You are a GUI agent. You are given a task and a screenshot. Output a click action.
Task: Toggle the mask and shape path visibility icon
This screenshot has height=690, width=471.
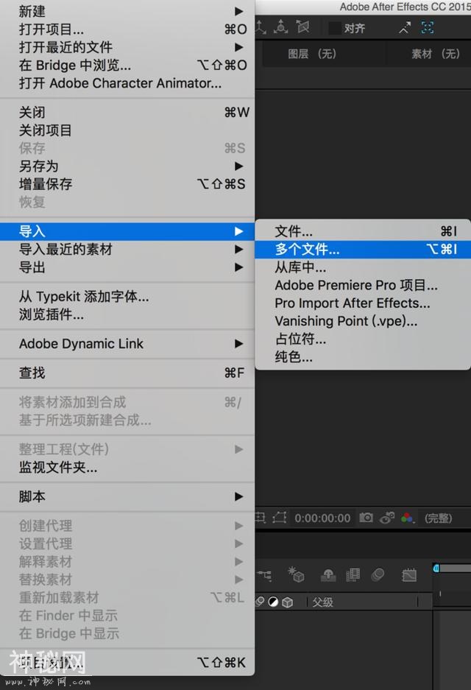tap(279, 518)
